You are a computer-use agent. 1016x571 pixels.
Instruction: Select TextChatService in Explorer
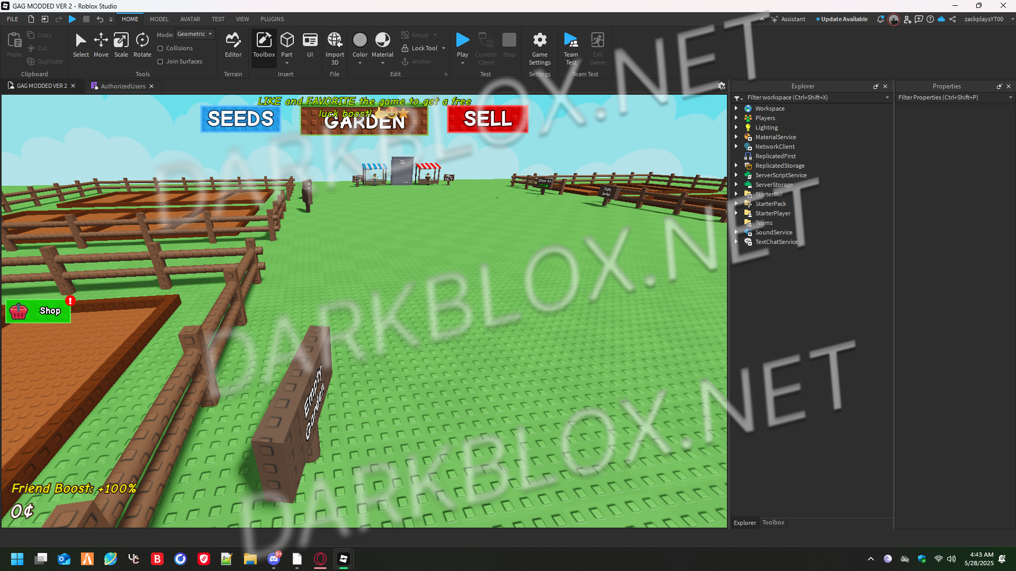(x=776, y=242)
